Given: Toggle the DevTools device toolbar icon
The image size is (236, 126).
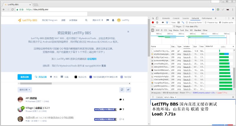Looking at the screenshot, I should 157,18.
